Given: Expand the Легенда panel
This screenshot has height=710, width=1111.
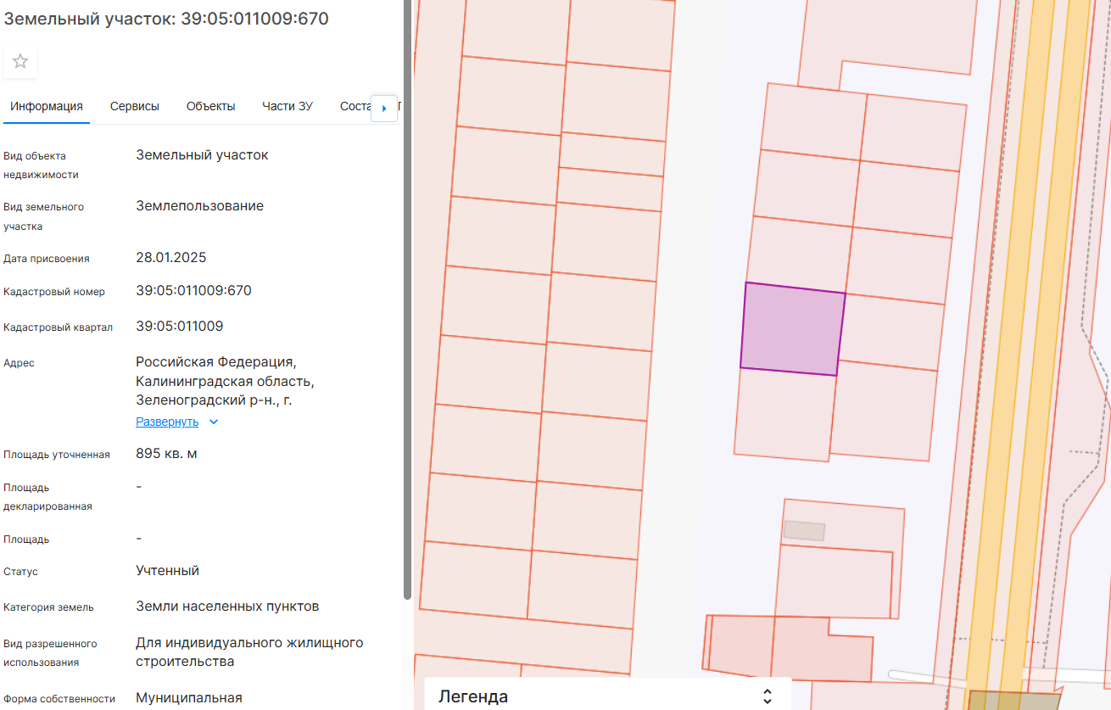Looking at the screenshot, I should click(x=767, y=696).
